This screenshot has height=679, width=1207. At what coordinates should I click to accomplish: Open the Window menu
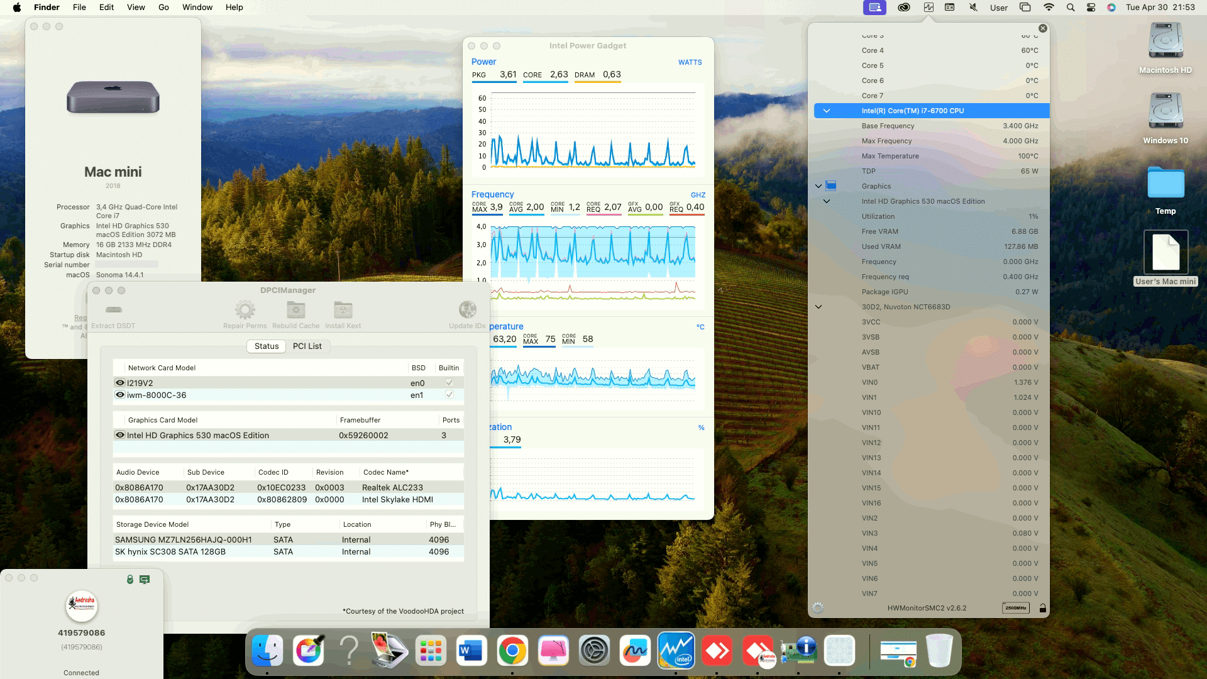(x=197, y=8)
